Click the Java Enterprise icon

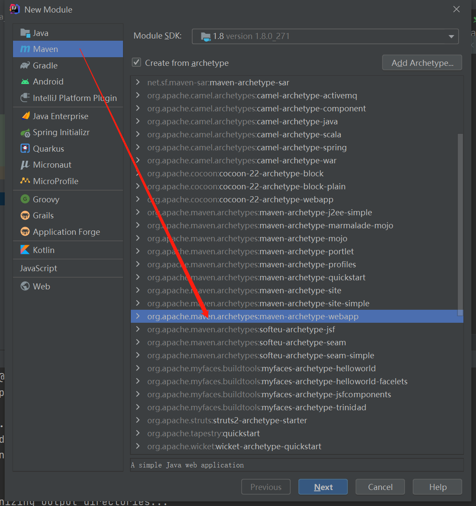point(25,116)
